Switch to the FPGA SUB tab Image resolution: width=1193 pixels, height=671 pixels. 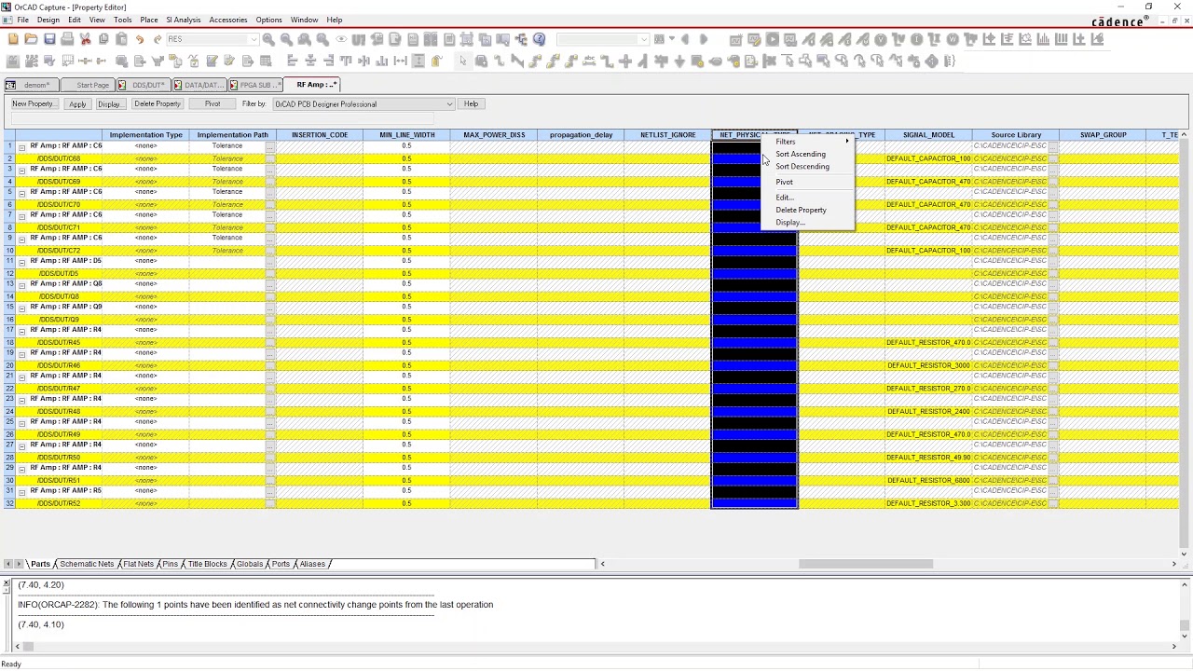pos(254,85)
